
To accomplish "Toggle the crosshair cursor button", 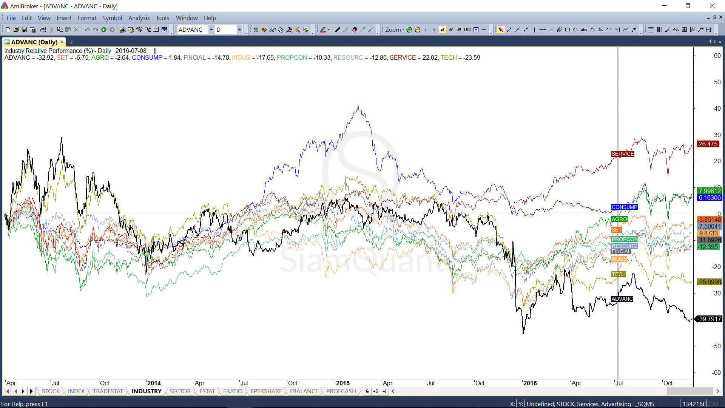I will [484, 29].
